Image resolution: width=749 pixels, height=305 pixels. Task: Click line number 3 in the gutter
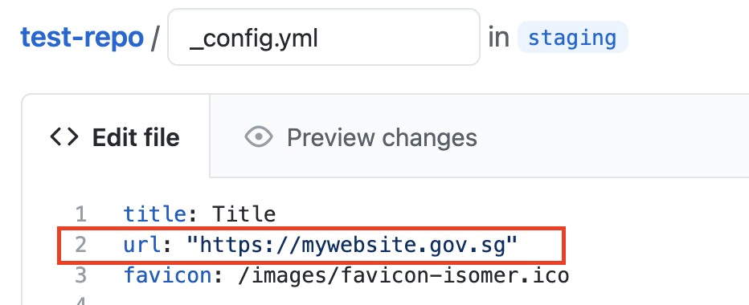[80, 275]
